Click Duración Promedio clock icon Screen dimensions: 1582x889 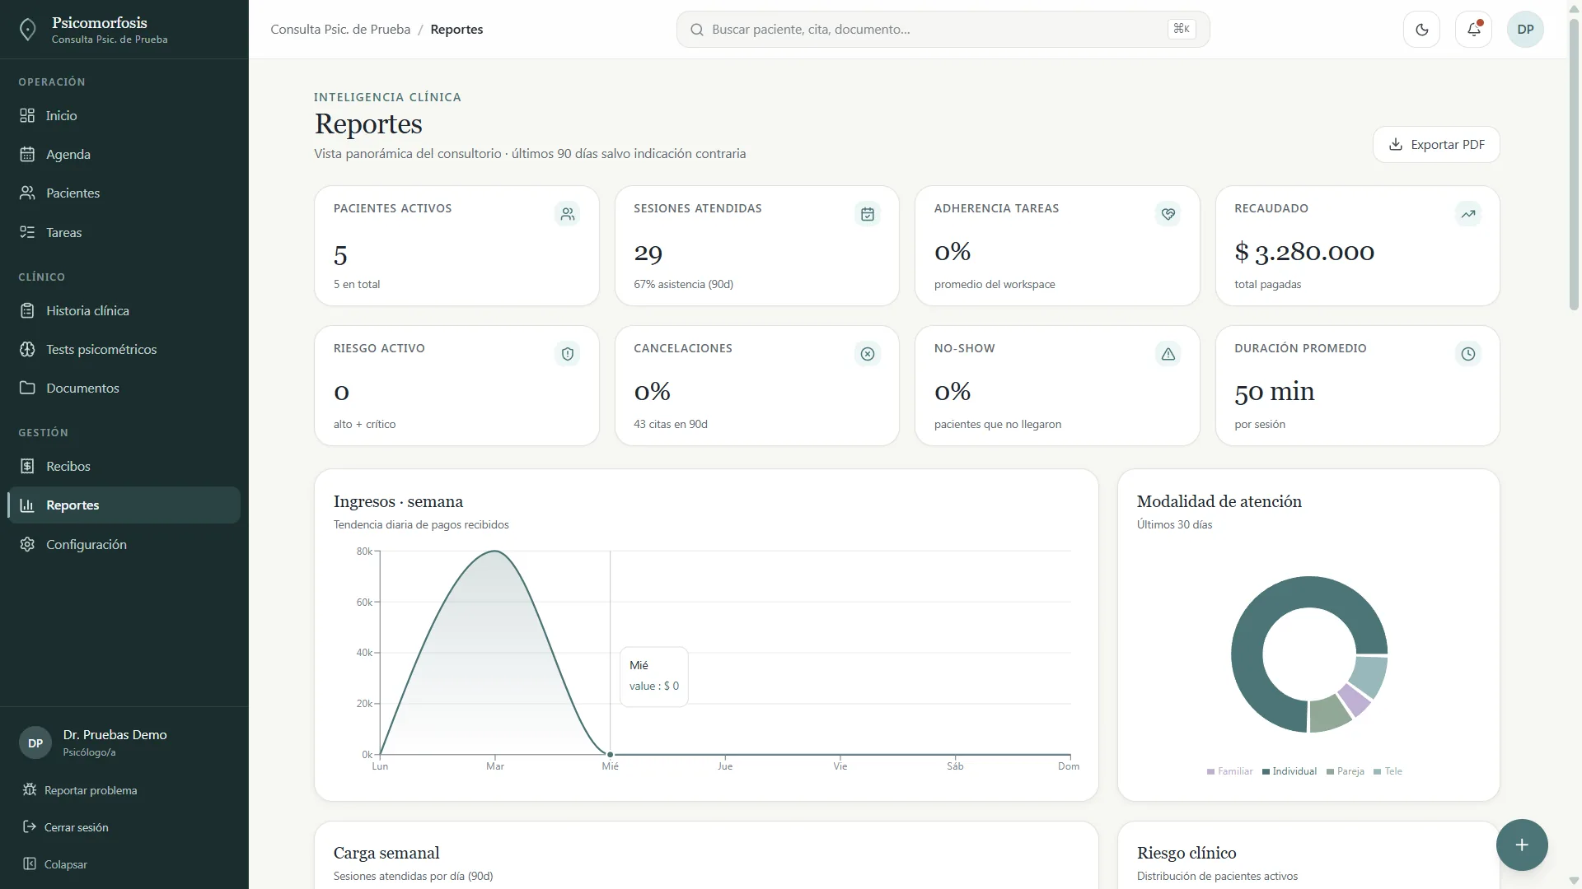pos(1468,354)
